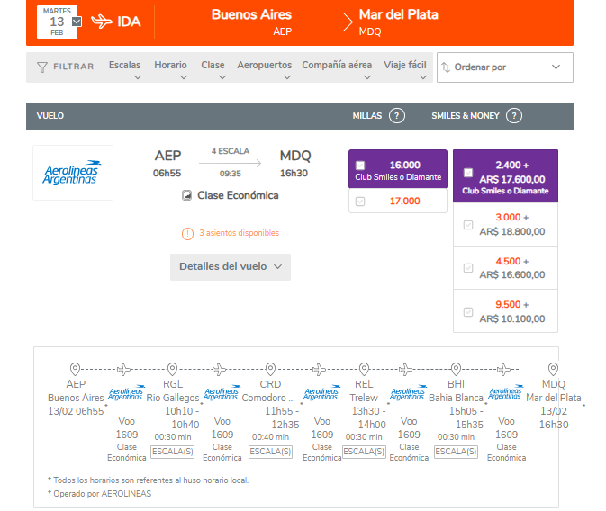This screenshot has height=511, width=606.
Task: Click the airline logo on the BHI–MDQ leg
Action: tap(506, 392)
